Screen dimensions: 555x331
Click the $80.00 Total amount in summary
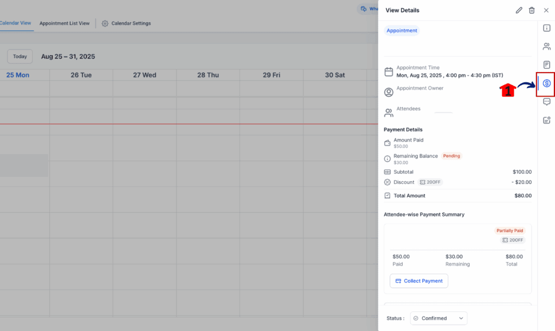coord(514,257)
